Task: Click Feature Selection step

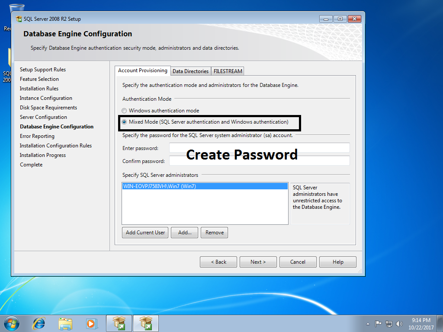Action: pyautogui.click(x=39, y=79)
